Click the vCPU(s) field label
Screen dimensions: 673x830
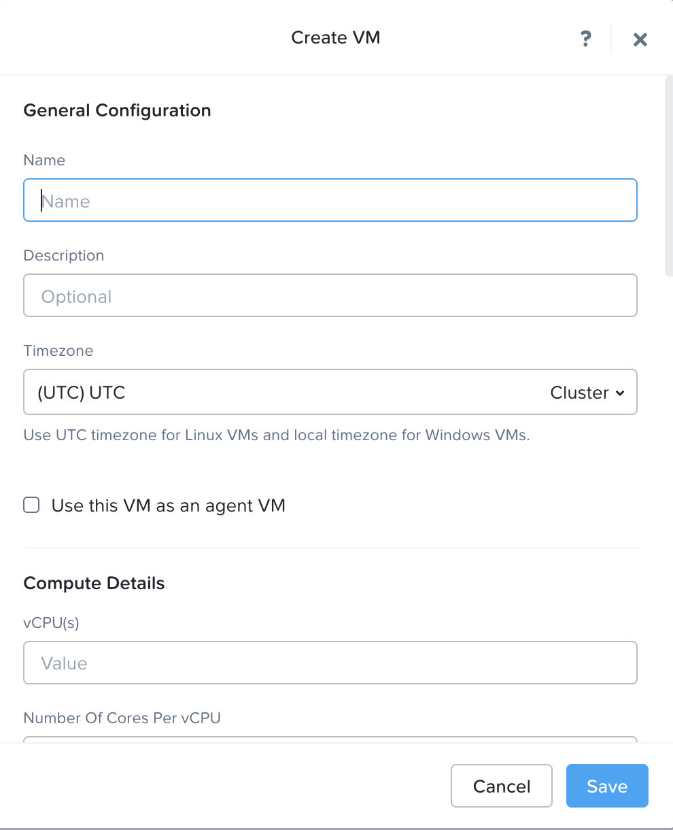pos(51,622)
